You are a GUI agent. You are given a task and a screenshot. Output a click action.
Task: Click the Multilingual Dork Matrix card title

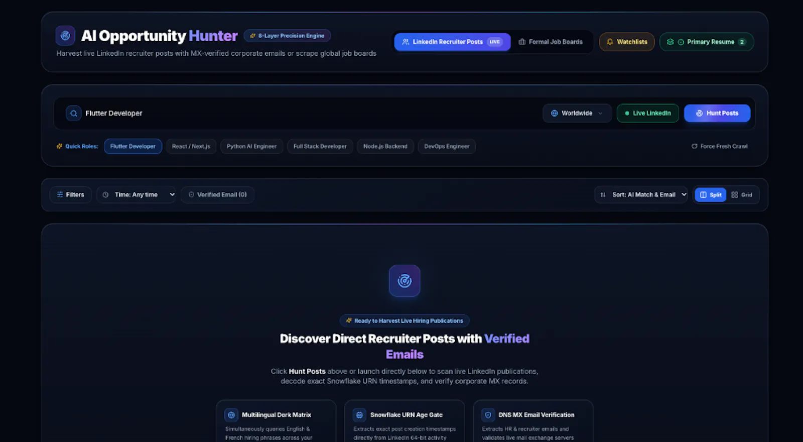(276, 415)
